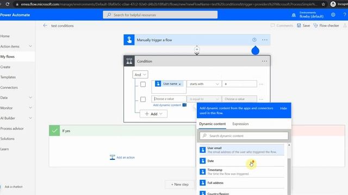
Task: Check the box for the User name row
Action: 143,84
